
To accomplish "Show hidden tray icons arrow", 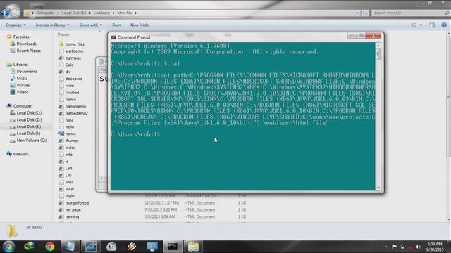I will [x=386, y=247].
